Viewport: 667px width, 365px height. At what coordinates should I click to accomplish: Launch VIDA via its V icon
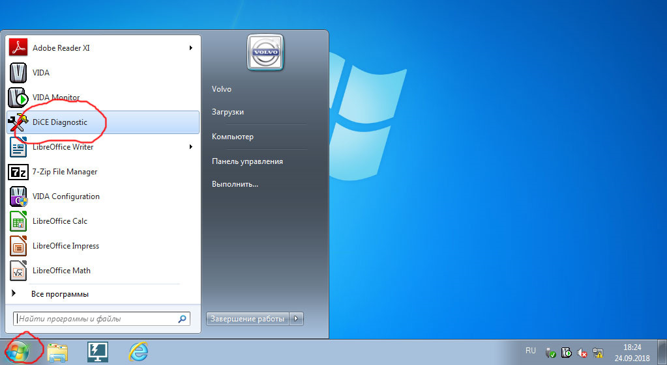point(18,73)
